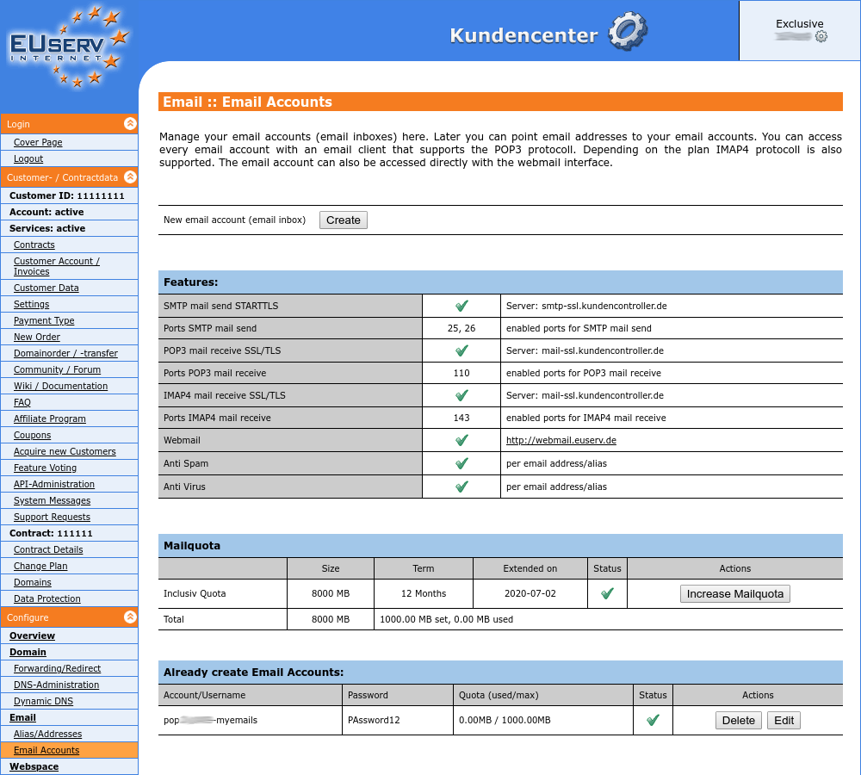Viewport: 861px width, 775px height.
Task: Open Forwarding/Redirect settings
Action: pos(57,668)
